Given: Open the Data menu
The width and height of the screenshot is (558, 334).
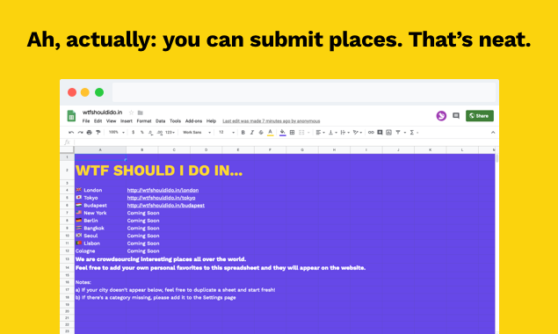Looking at the screenshot, I should 161,121.
